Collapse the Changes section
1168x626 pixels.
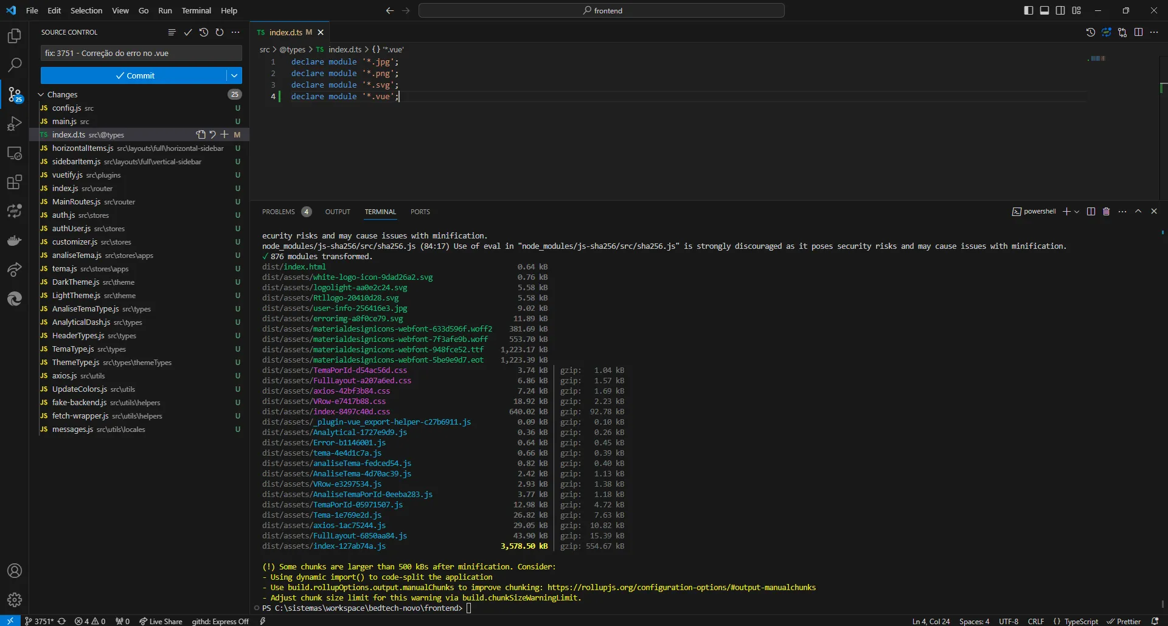point(41,94)
